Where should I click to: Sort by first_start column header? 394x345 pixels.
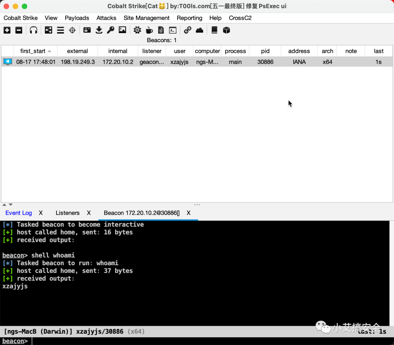click(36, 51)
